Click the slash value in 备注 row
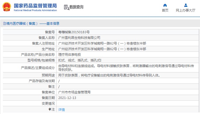The height and width of the screenshot is (114, 200). click(x=59, y=87)
